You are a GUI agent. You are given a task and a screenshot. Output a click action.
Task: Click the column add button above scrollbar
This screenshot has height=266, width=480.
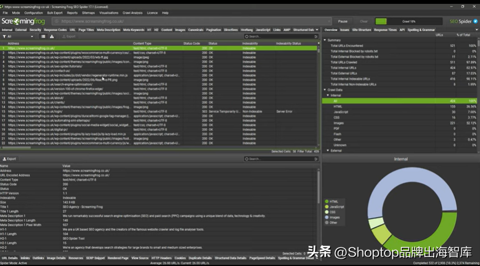318,44
